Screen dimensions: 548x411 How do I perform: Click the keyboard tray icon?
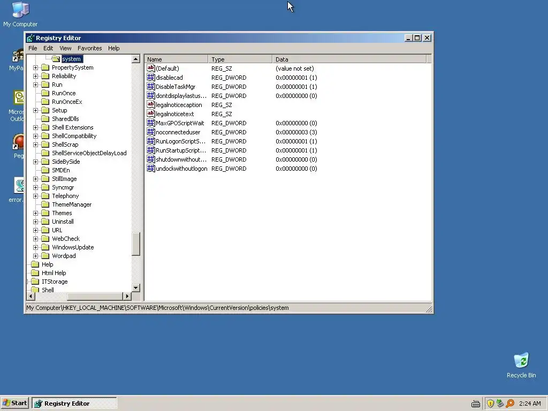click(x=476, y=404)
